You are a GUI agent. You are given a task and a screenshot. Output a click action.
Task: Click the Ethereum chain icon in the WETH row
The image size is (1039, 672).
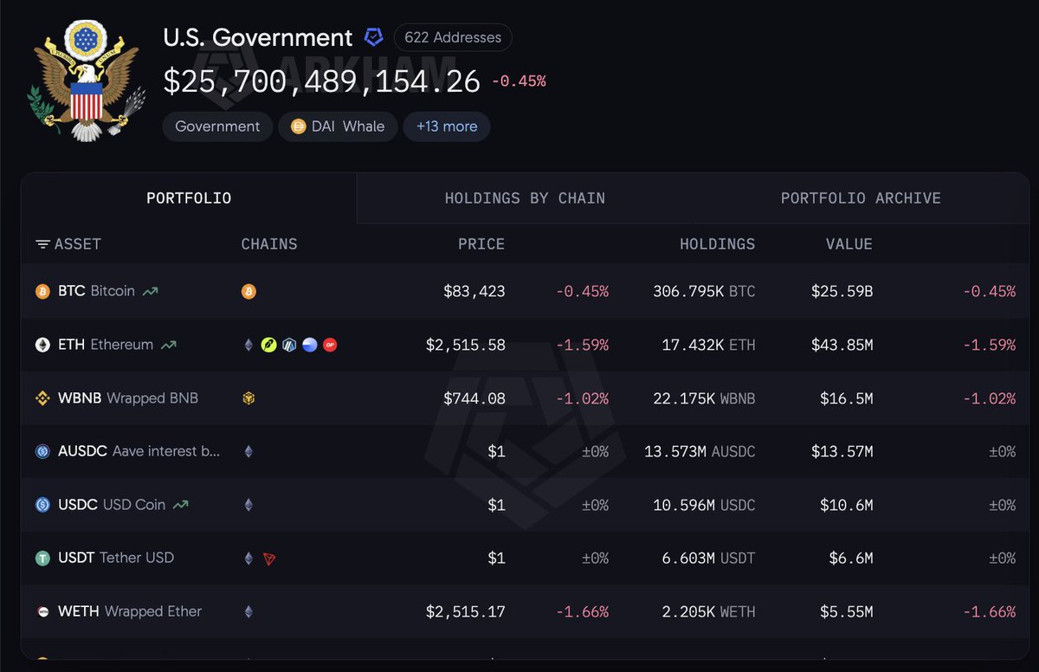click(x=248, y=611)
